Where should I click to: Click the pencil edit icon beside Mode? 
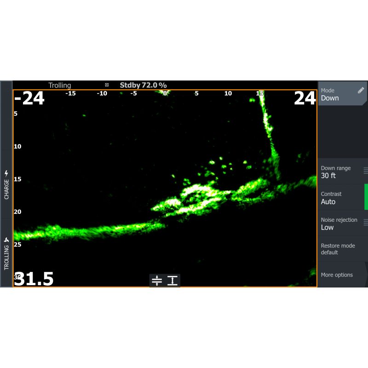(x=361, y=91)
